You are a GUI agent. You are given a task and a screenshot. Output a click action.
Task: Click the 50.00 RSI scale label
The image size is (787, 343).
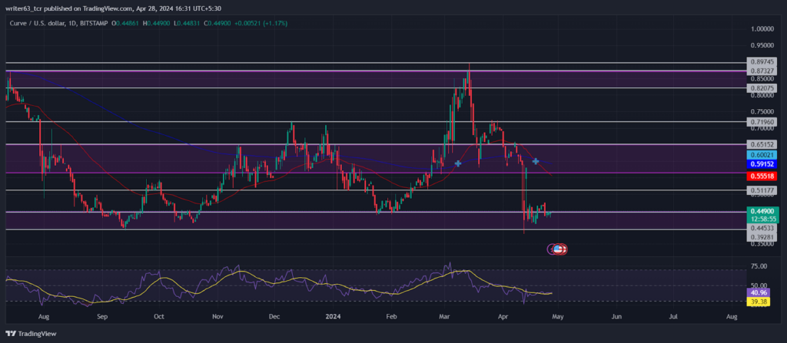[759, 285]
